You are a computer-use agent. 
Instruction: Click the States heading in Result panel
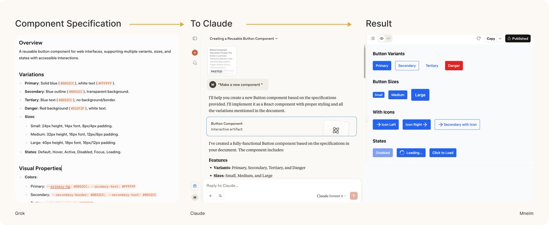[379, 141]
